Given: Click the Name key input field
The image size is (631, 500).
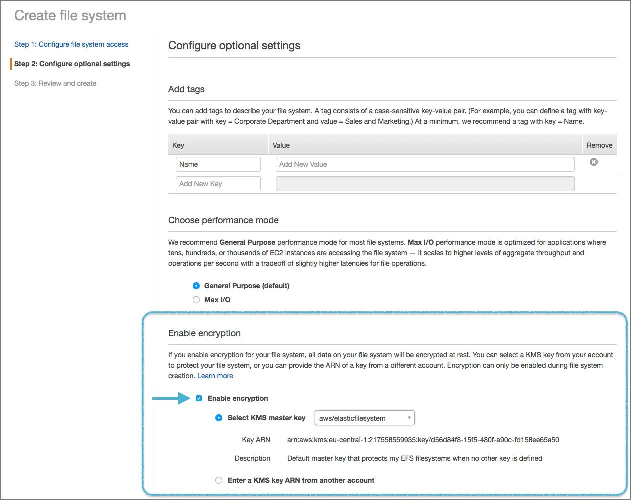Looking at the screenshot, I should pos(218,164).
